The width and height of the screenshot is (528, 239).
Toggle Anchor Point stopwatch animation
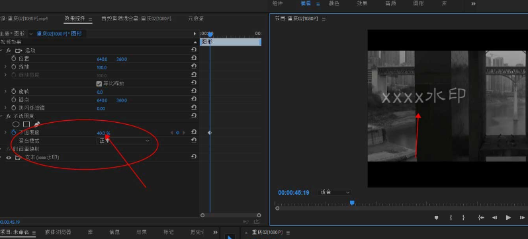pyautogui.click(x=14, y=100)
